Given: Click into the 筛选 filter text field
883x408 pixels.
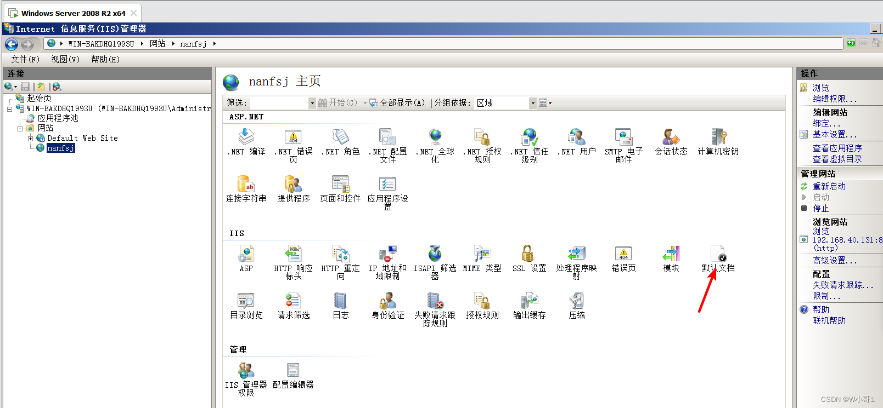Looking at the screenshot, I should click(279, 103).
